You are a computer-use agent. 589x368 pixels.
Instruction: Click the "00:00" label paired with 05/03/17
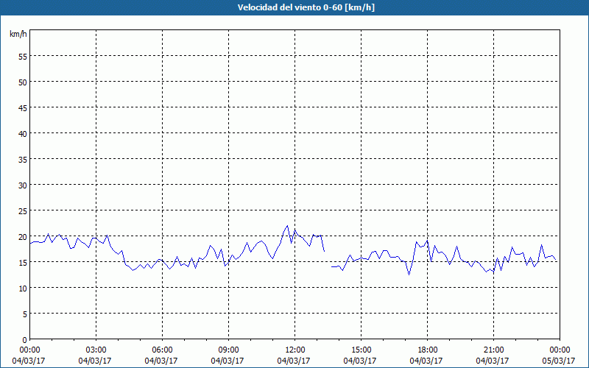[x=560, y=350]
